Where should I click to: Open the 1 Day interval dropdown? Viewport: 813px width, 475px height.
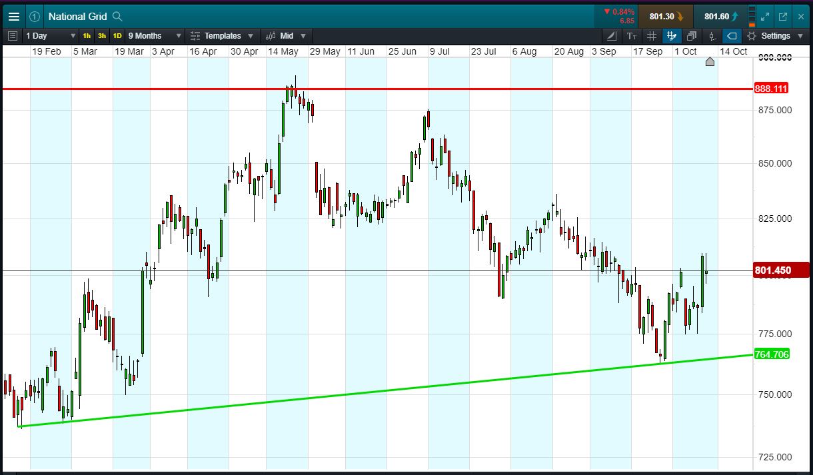pos(51,36)
